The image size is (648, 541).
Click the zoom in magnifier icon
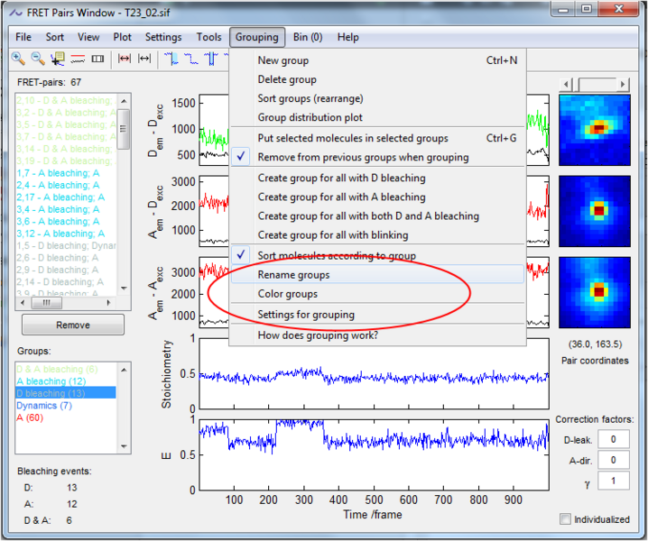point(18,59)
